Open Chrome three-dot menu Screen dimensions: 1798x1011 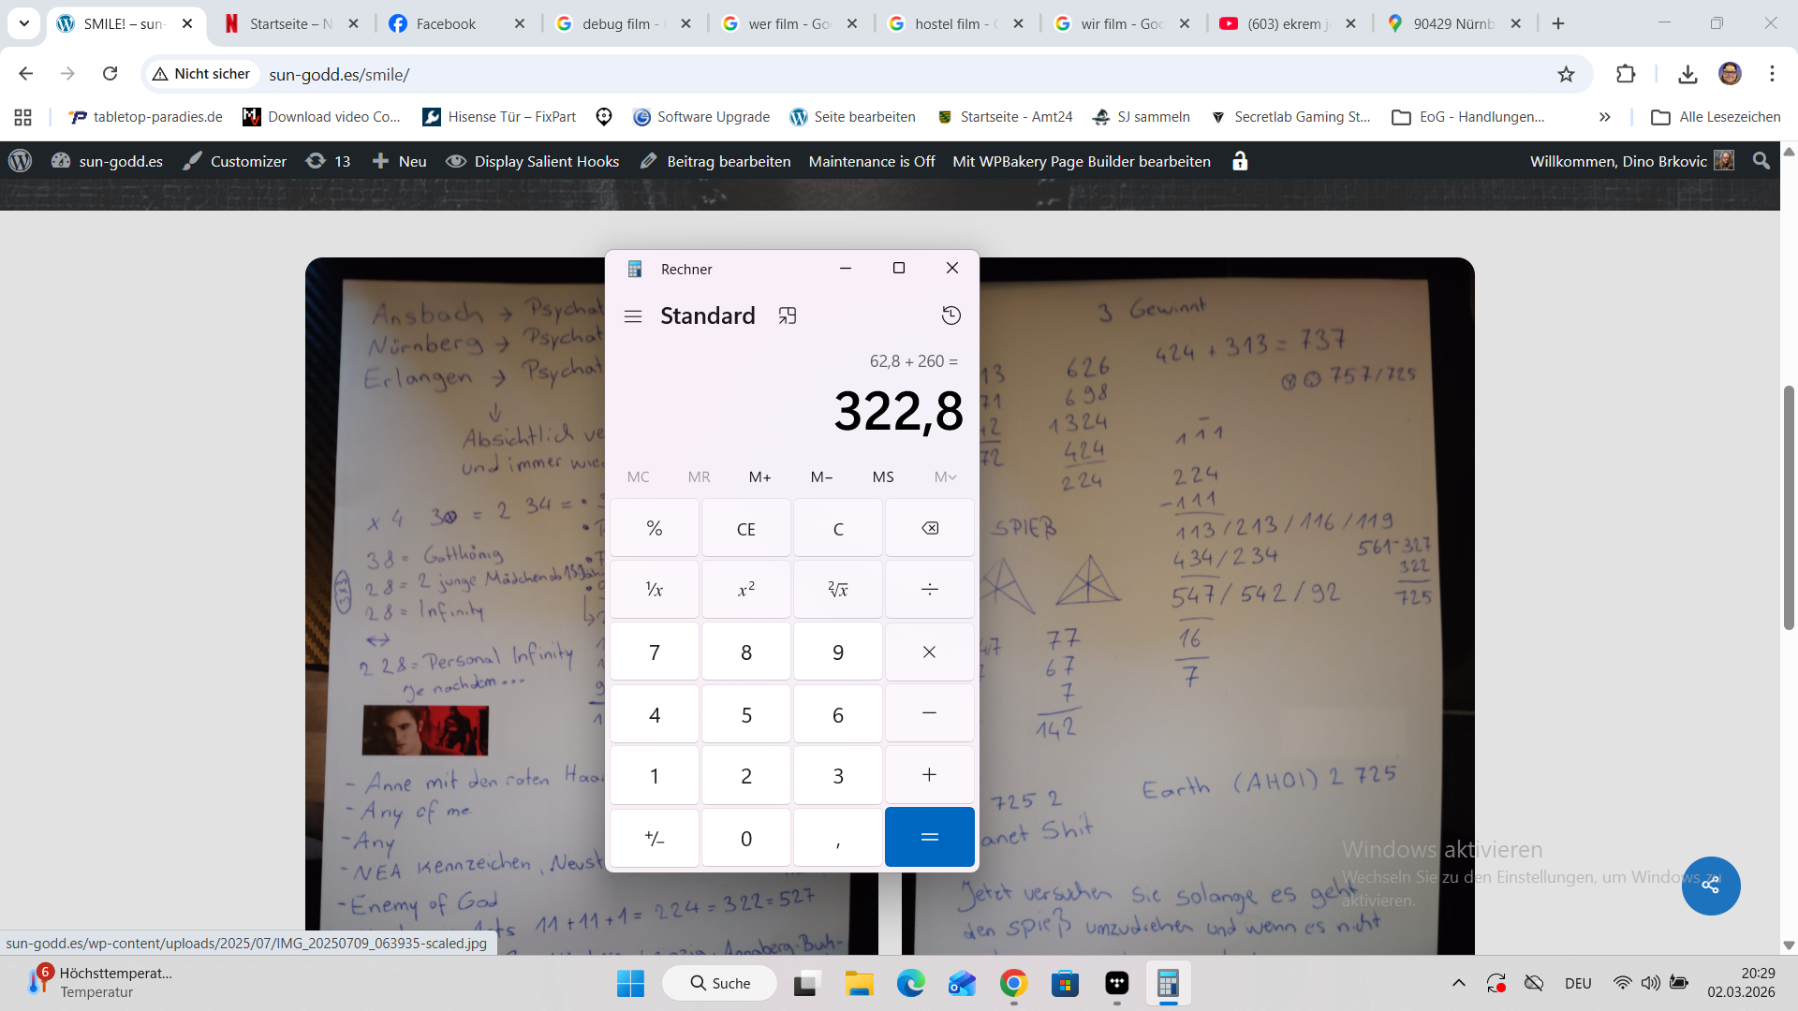pyautogui.click(x=1772, y=74)
